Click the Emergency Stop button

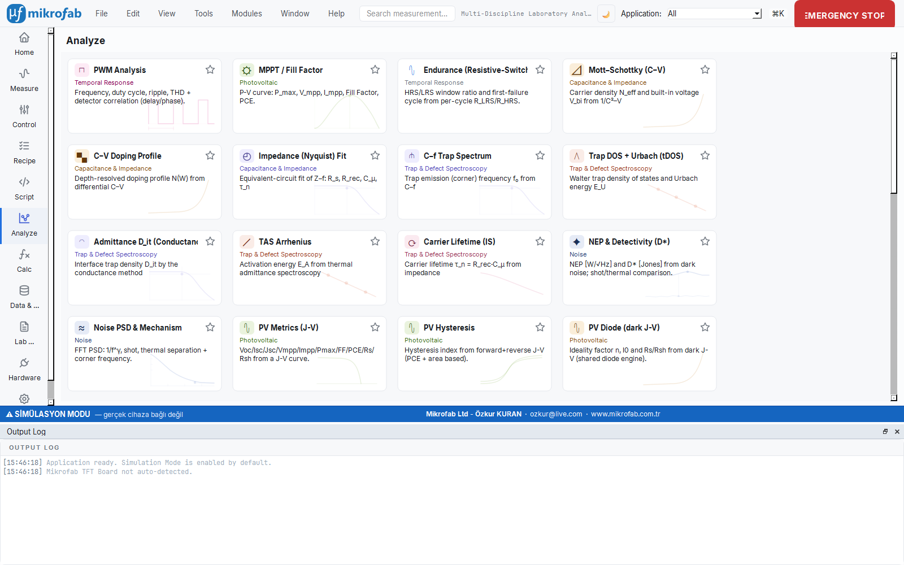point(845,14)
